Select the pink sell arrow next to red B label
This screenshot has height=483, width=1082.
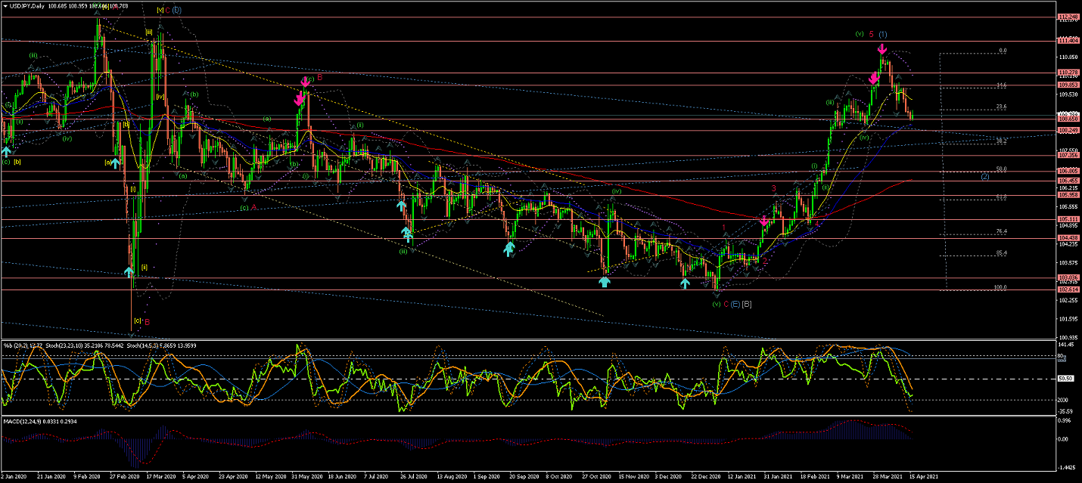305,82
